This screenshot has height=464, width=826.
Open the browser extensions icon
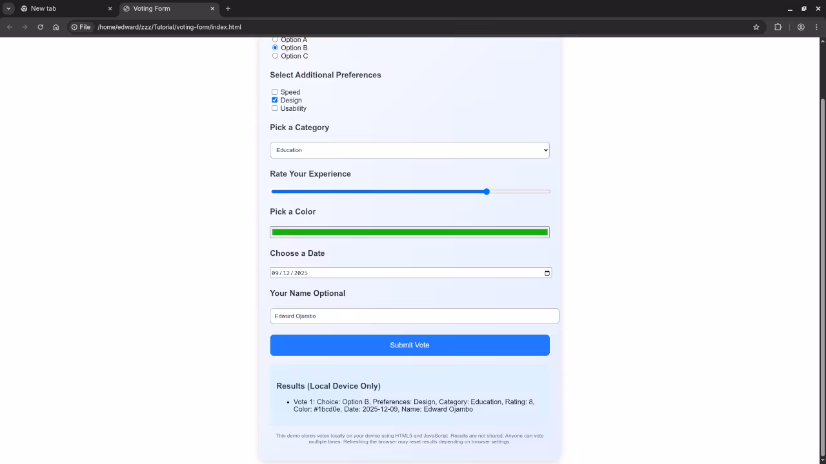(x=778, y=27)
